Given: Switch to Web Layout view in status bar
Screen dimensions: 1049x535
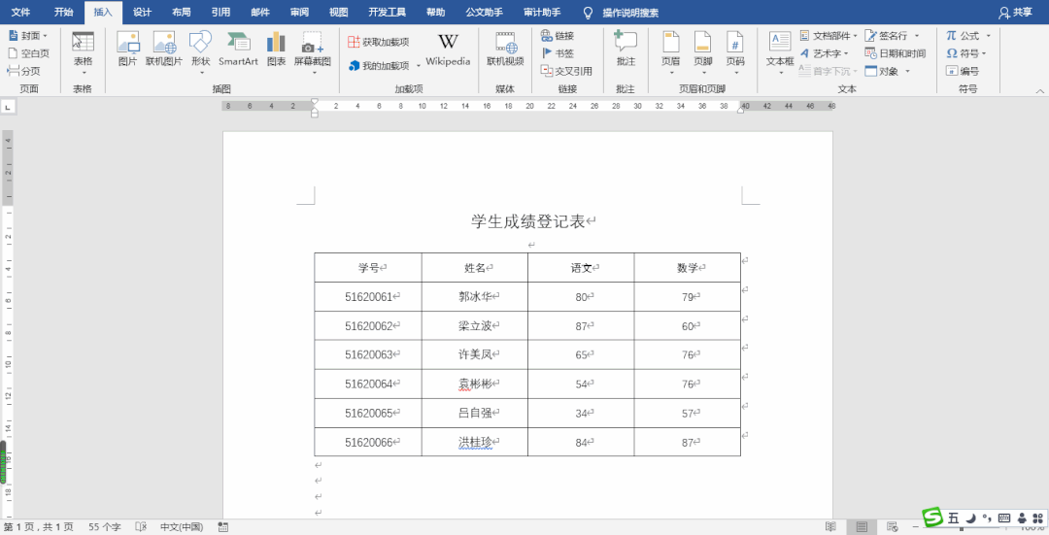Looking at the screenshot, I should pos(893,527).
